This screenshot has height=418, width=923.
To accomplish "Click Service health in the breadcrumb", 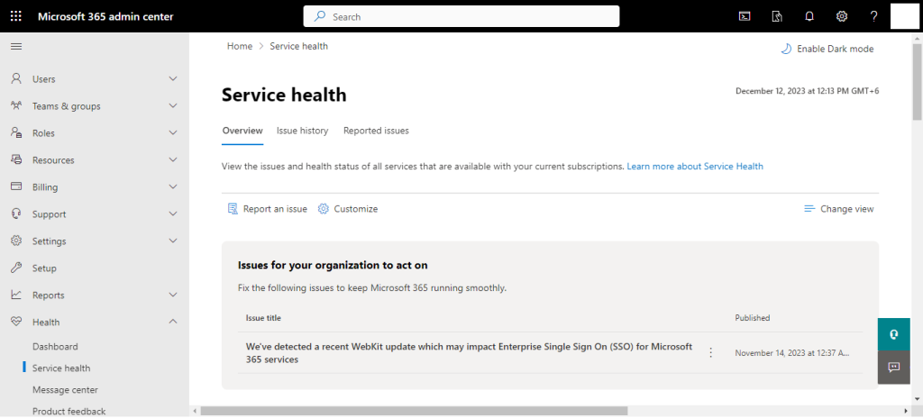I will [299, 46].
